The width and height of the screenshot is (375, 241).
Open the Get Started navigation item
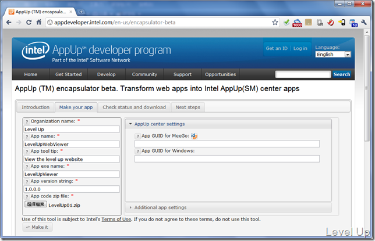[x=69, y=74]
